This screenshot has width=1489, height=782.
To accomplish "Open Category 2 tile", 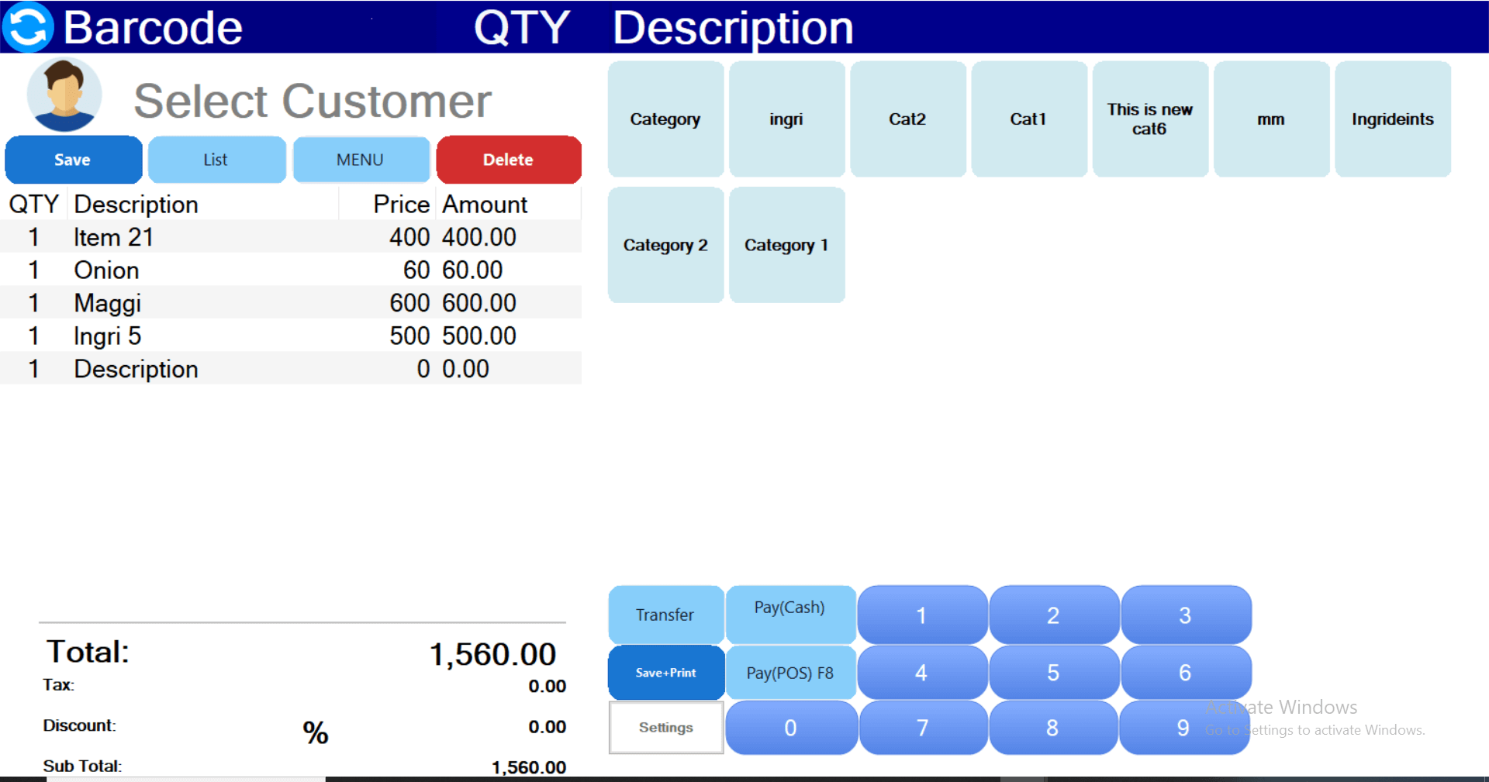I will 665,245.
